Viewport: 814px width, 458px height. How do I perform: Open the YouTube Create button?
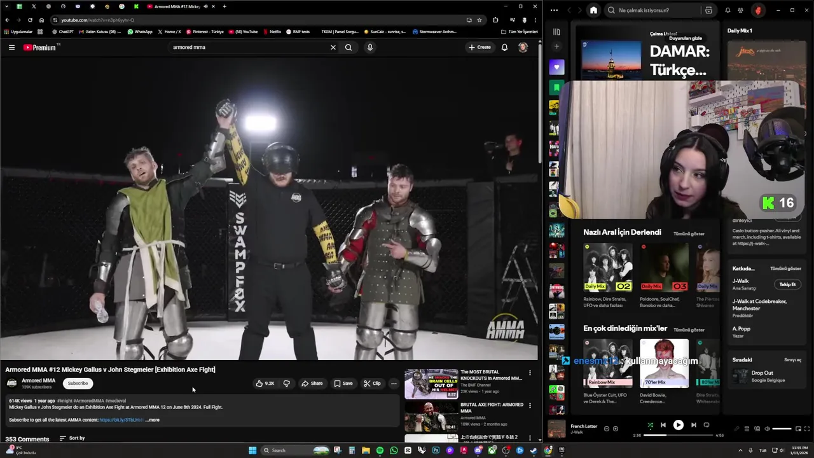tap(479, 47)
